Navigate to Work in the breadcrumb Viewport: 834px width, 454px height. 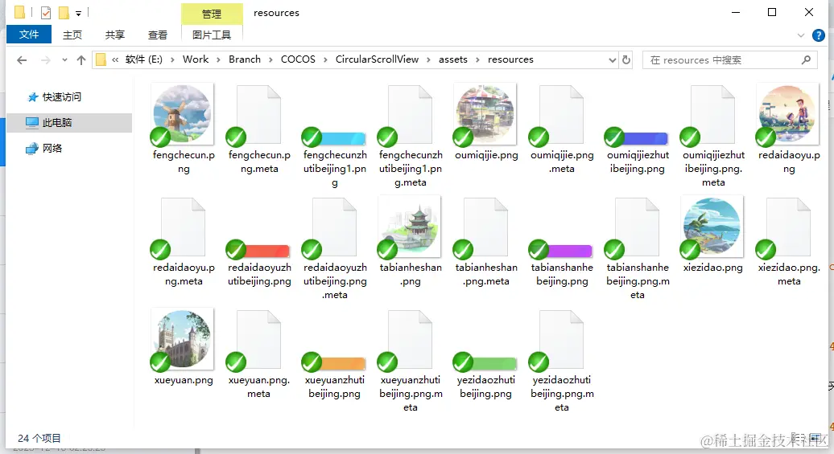(196, 59)
